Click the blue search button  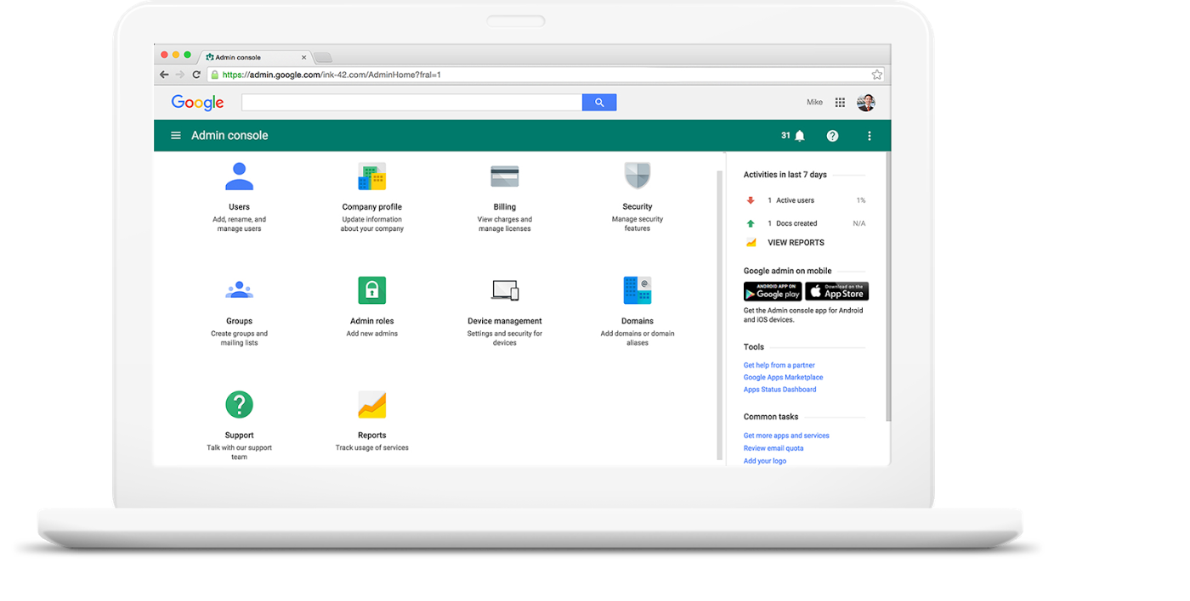click(x=599, y=103)
